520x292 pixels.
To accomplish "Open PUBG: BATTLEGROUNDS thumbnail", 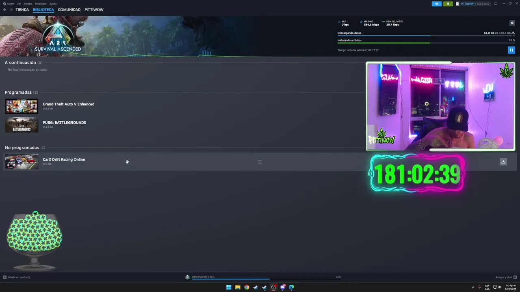I will [22, 125].
